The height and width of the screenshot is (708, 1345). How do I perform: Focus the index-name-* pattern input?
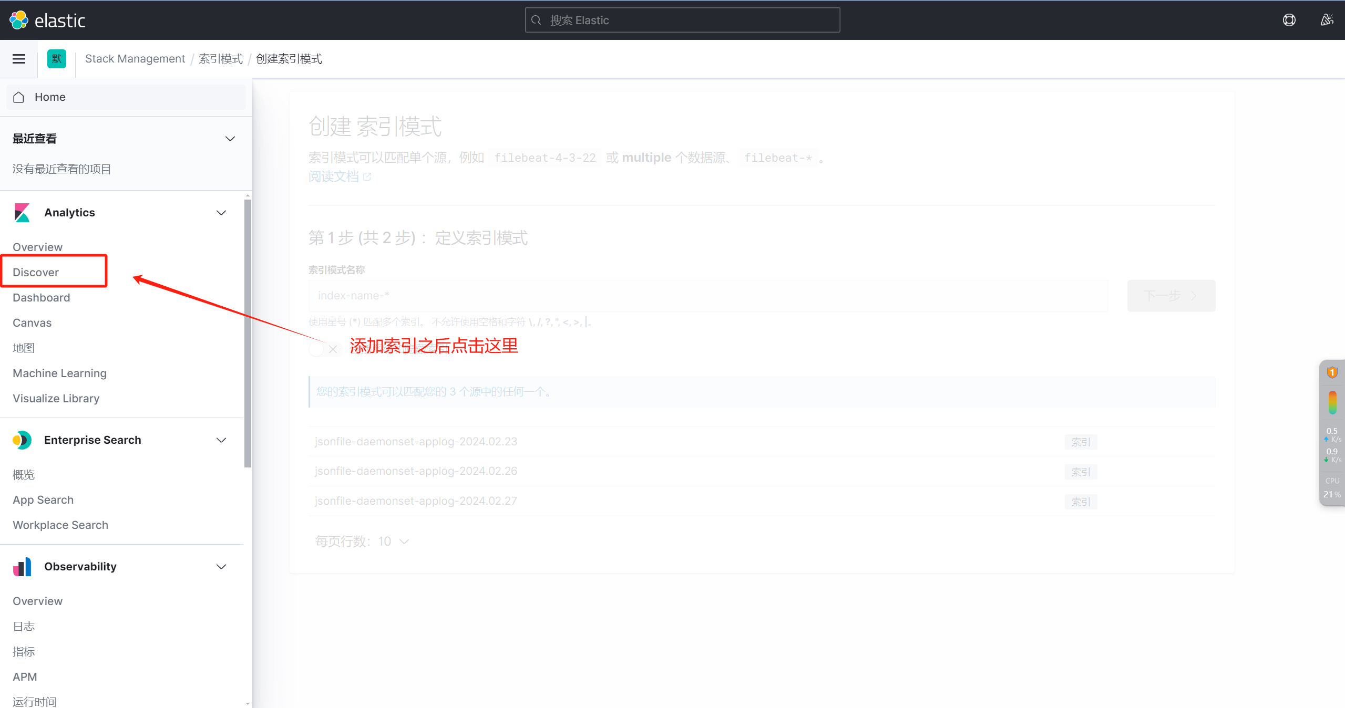point(708,296)
